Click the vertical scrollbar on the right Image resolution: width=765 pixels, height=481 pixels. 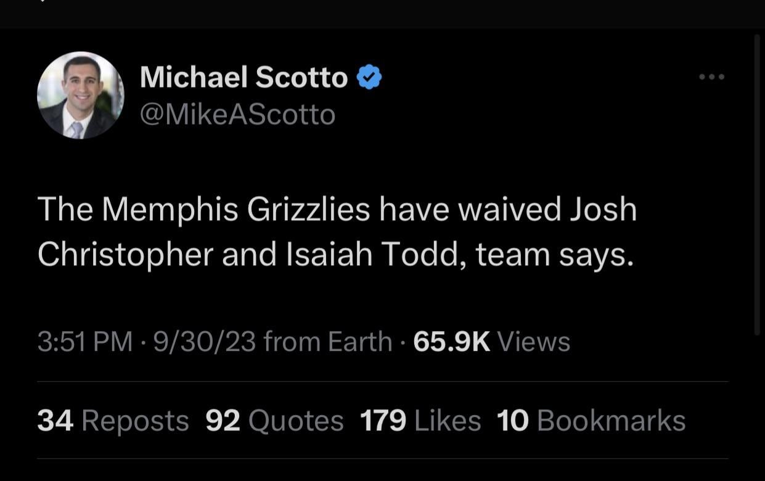click(758, 185)
